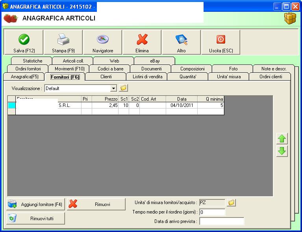302x232 pixels.
Task: Click the title bar application icon
Action: click(6, 6)
